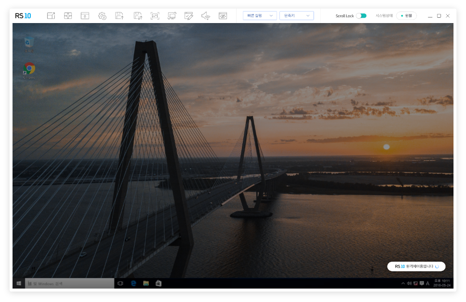Toggle the screen hide eye icon

(223, 16)
